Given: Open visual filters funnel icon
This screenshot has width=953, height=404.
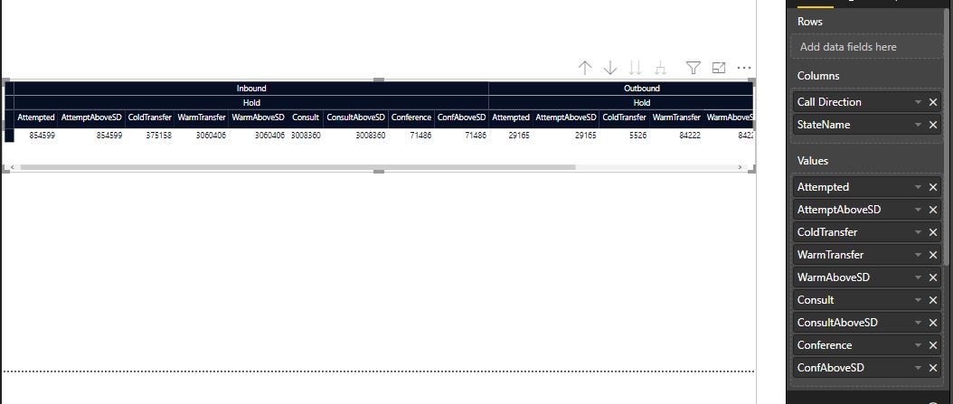Looking at the screenshot, I should point(694,68).
